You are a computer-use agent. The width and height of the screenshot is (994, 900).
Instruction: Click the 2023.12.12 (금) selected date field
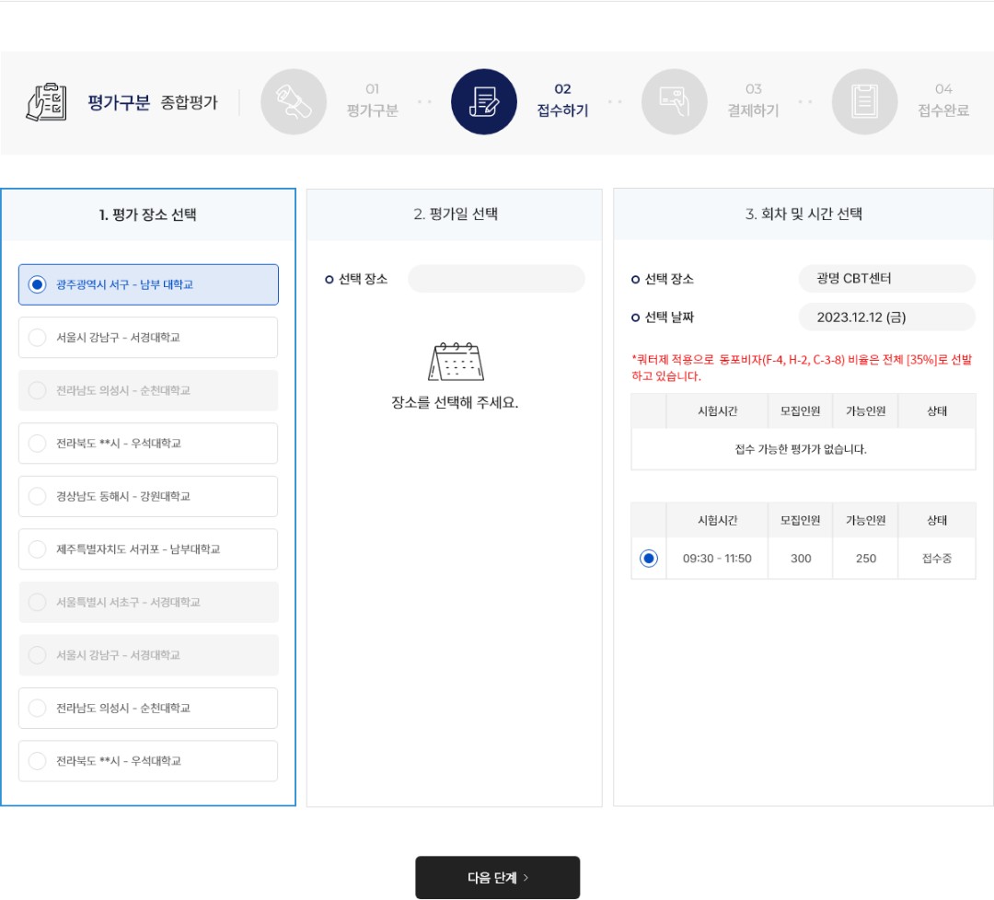[x=886, y=317]
